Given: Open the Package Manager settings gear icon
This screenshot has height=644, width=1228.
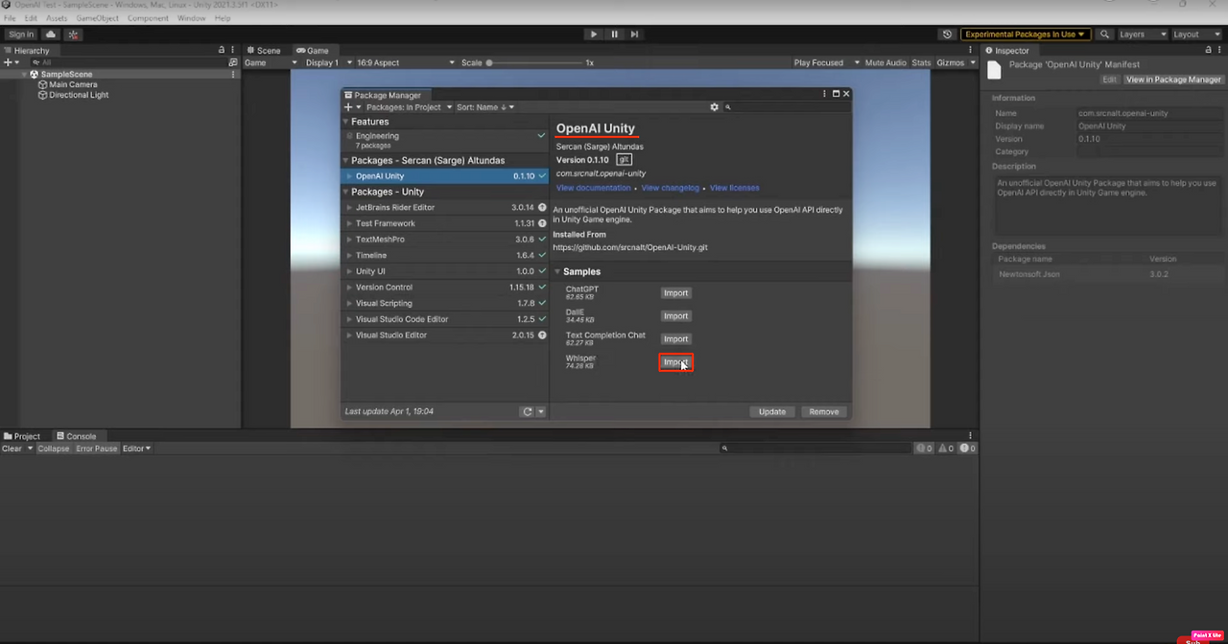Looking at the screenshot, I should click(714, 107).
